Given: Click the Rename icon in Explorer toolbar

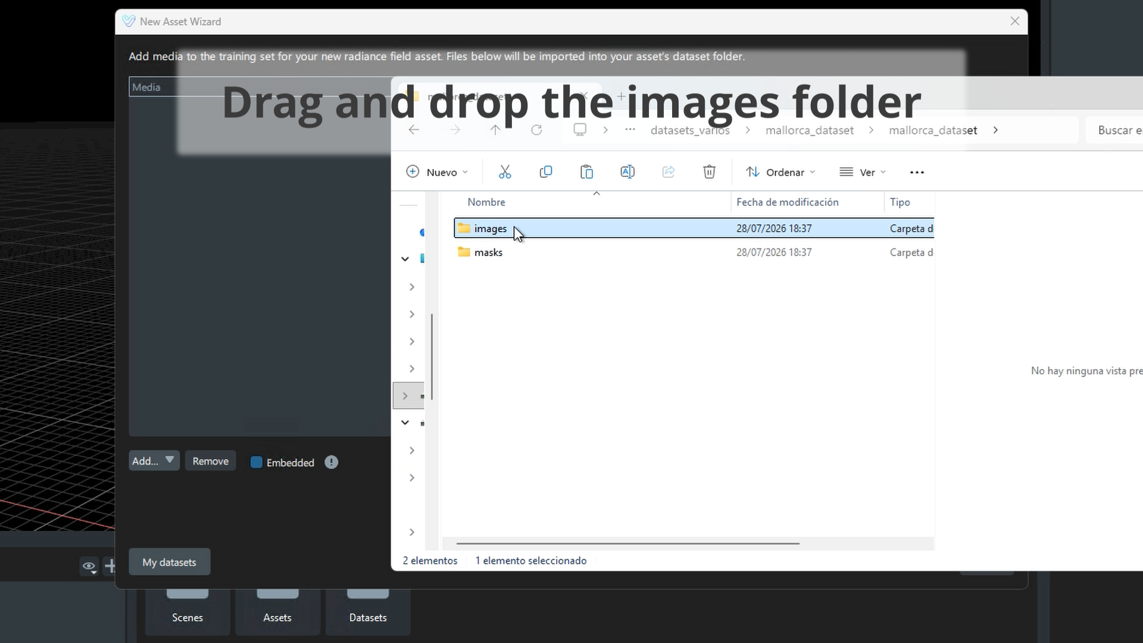Looking at the screenshot, I should click(627, 172).
